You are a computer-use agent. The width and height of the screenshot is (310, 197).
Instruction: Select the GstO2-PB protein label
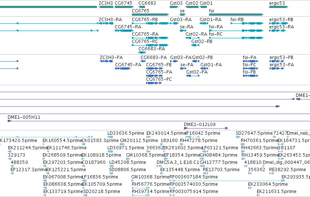click(203, 58)
